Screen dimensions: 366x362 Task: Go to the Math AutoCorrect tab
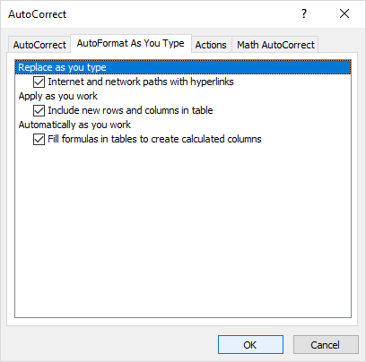coord(275,45)
